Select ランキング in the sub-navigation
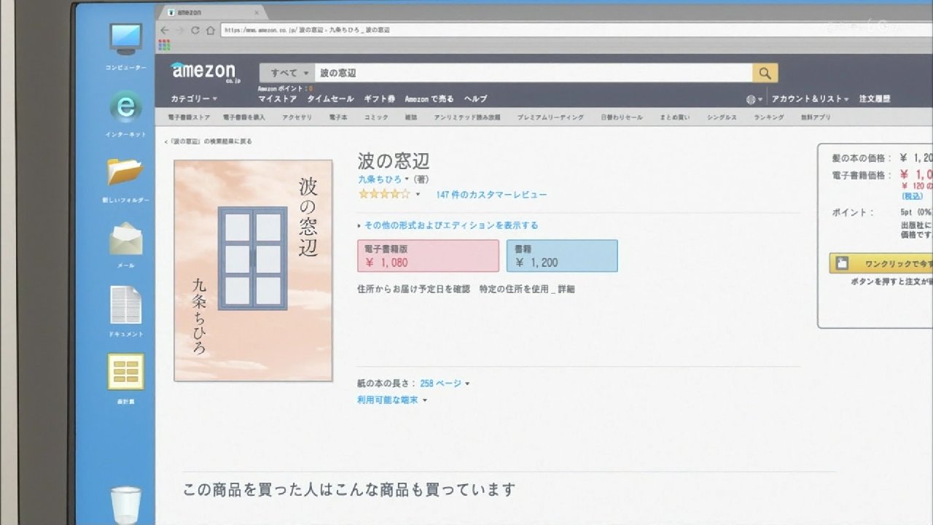Image resolution: width=933 pixels, height=525 pixels. (x=769, y=117)
